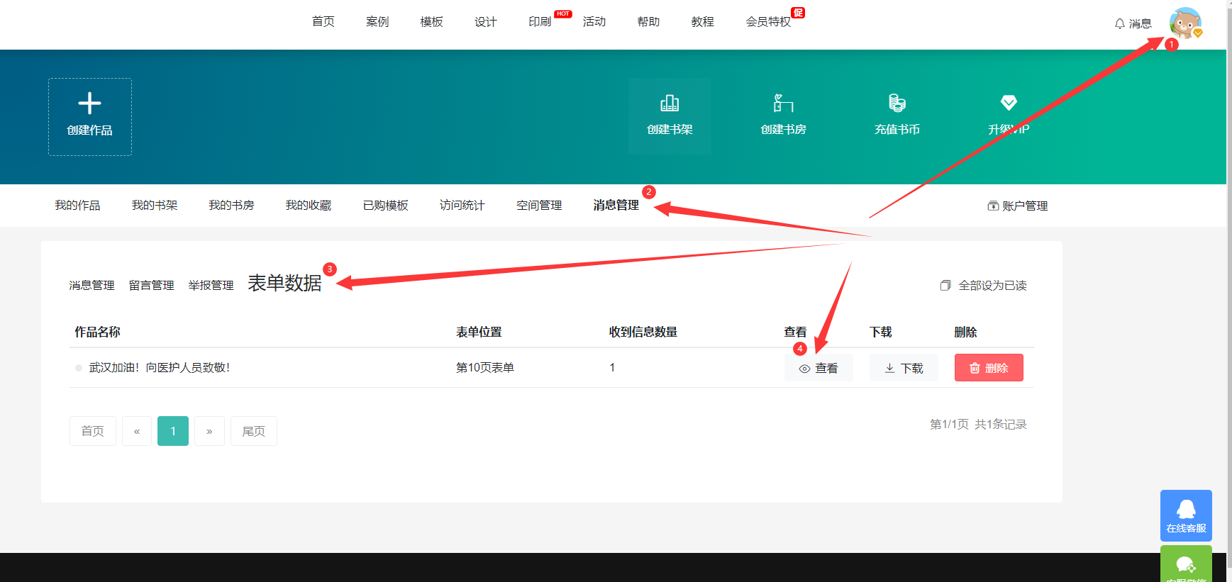The image size is (1232, 582).
Task: Switch to the 我的作品 tab
Action: 77,206
